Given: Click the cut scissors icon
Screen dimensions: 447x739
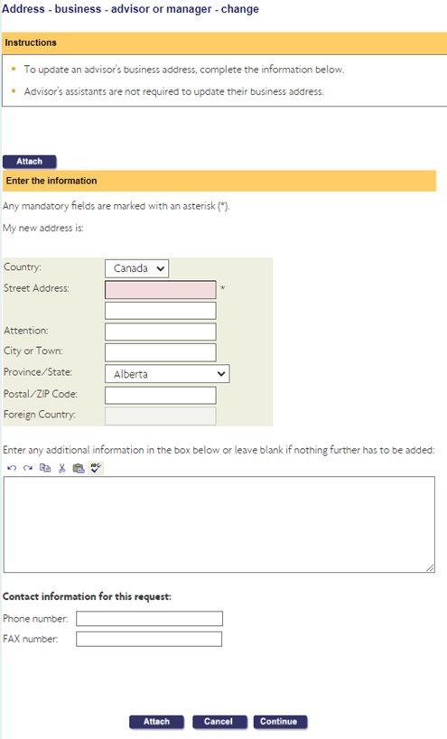Looking at the screenshot, I should tap(61, 468).
